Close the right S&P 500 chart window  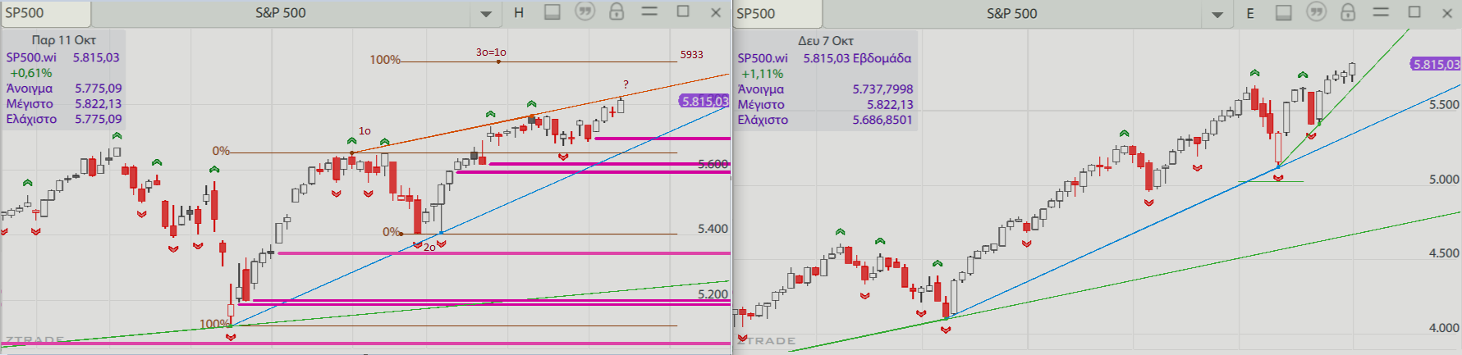point(1447,12)
